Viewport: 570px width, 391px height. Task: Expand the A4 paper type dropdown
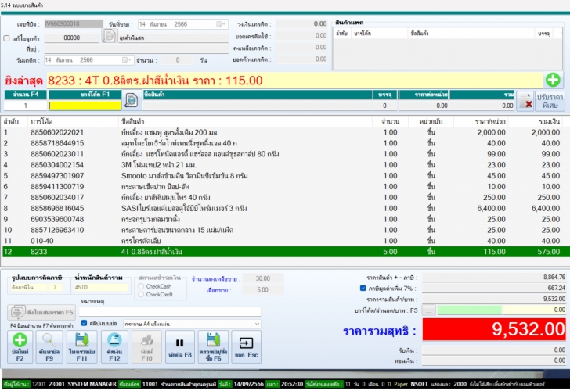(257, 324)
